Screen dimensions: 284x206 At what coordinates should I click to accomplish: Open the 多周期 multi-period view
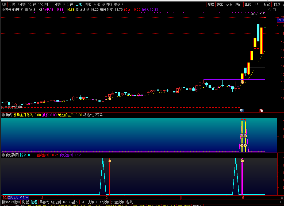(107, 4)
